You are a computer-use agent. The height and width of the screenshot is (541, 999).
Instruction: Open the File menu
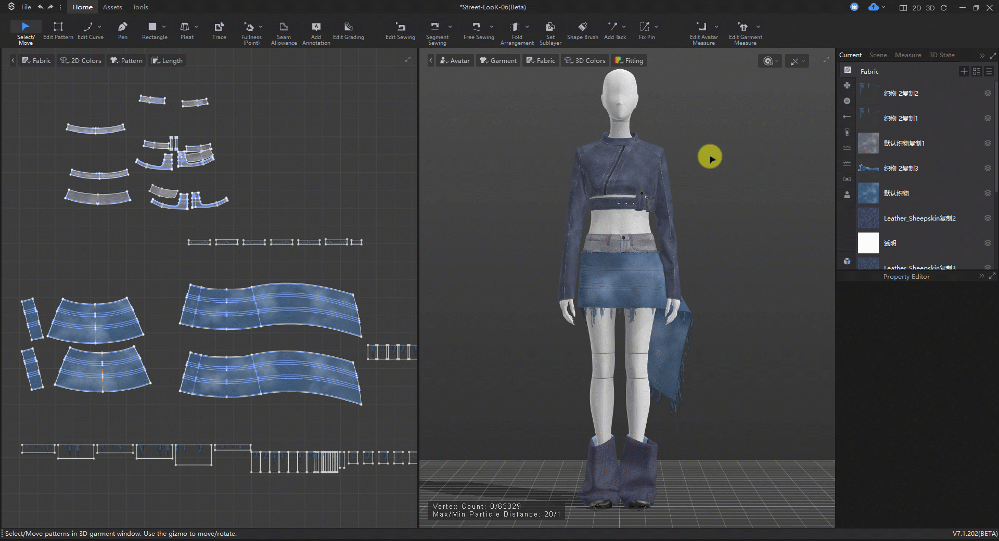pos(26,7)
